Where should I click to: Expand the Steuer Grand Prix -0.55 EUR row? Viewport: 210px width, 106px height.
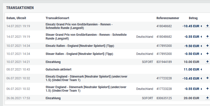pos(207,36)
